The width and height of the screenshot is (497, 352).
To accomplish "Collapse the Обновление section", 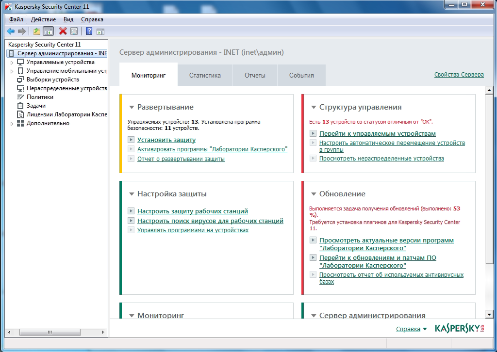I will 314,194.
